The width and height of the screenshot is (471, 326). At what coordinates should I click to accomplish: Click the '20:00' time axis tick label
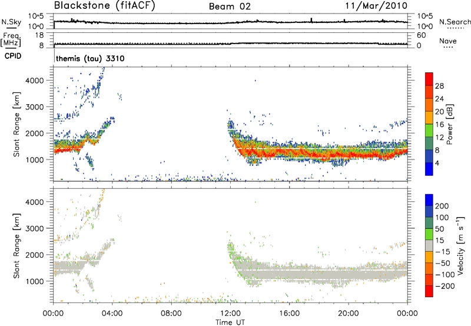pyautogui.click(x=348, y=314)
